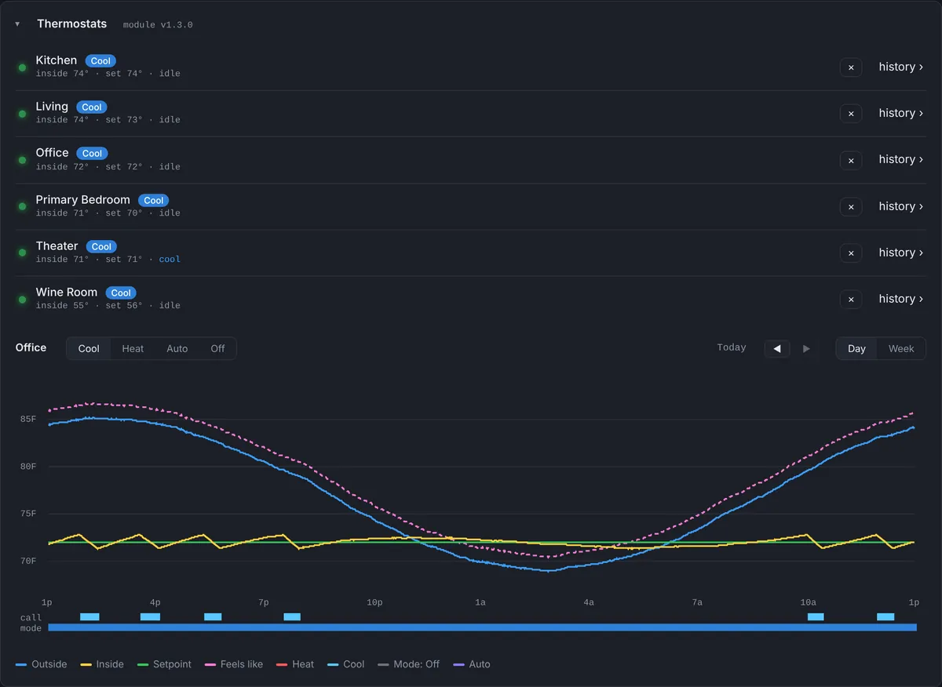
Task: Switch chart range to Week
Action: [x=901, y=348]
